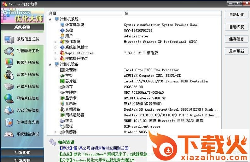Click the 用户 person icon
Image resolution: width=250 pixels, height=162 pixels.
pyautogui.click(x=62, y=36)
